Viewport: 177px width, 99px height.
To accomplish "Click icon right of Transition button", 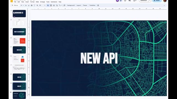I will pos(98,5).
